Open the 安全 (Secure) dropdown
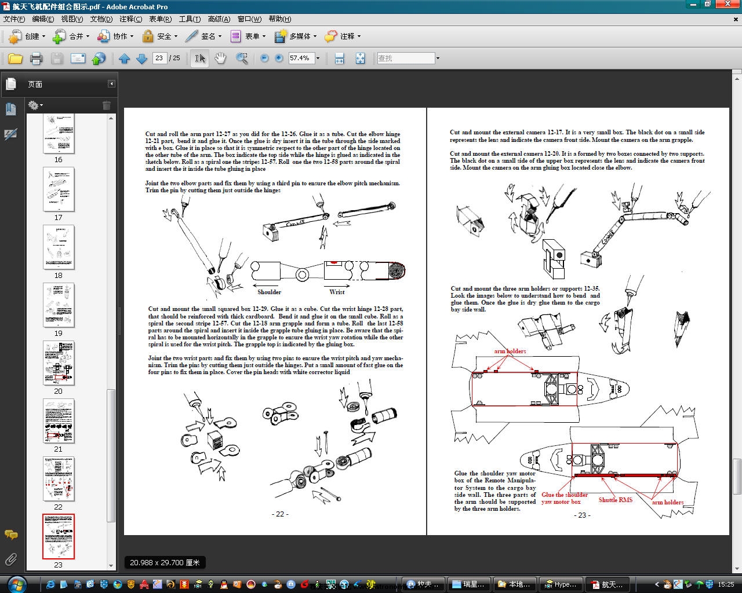742x593 pixels. (x=159, y=36)
